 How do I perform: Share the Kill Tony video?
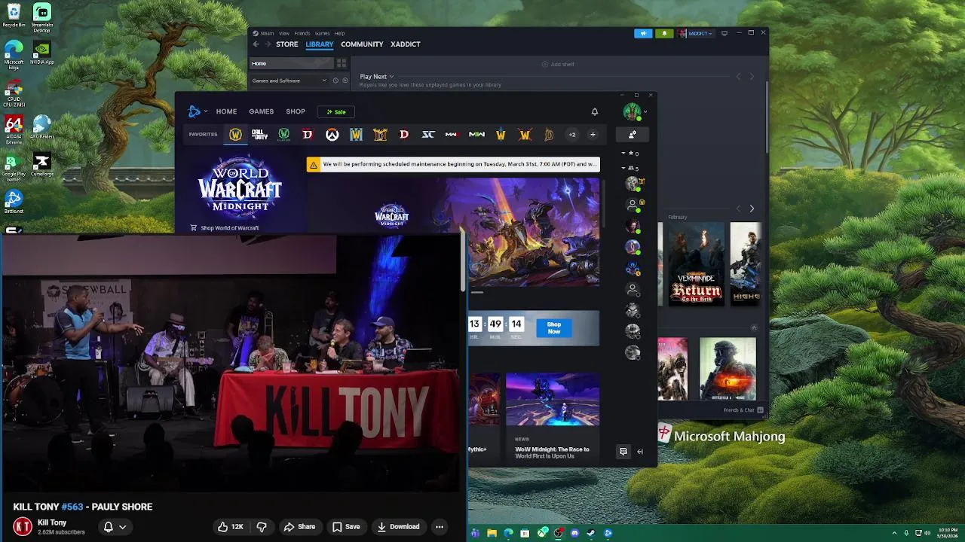coord(299,527)
